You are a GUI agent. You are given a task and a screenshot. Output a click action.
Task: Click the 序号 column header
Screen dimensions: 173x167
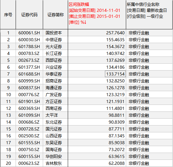click(8, 15)
